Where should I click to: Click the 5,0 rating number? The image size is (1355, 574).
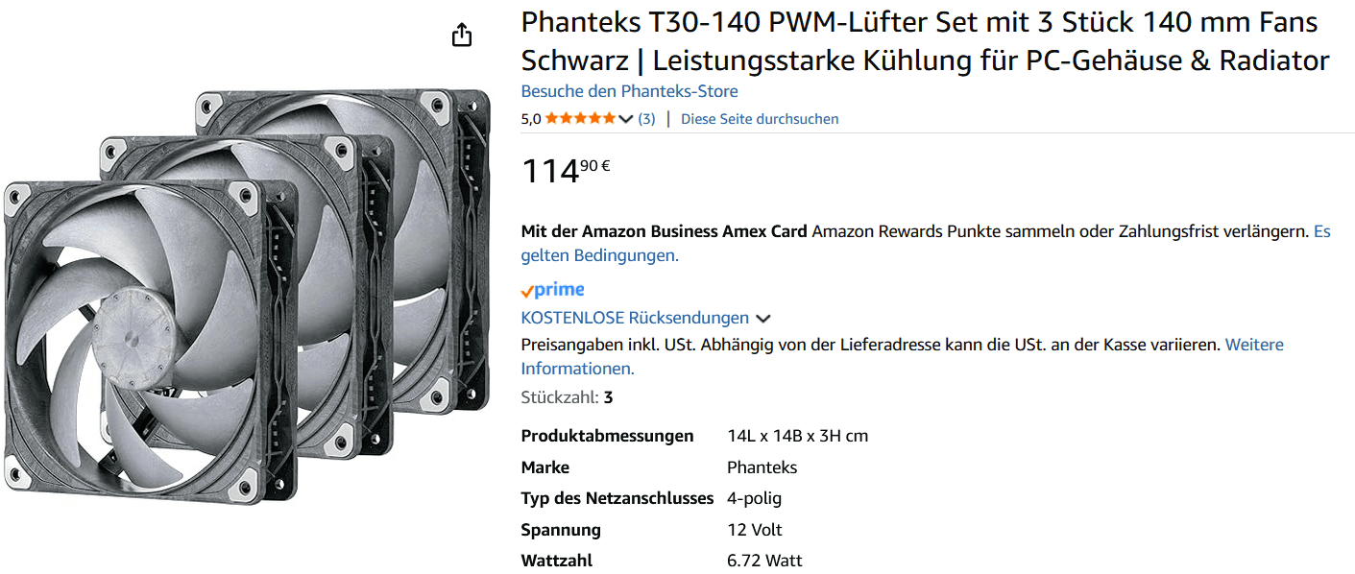tap(531, 119)
